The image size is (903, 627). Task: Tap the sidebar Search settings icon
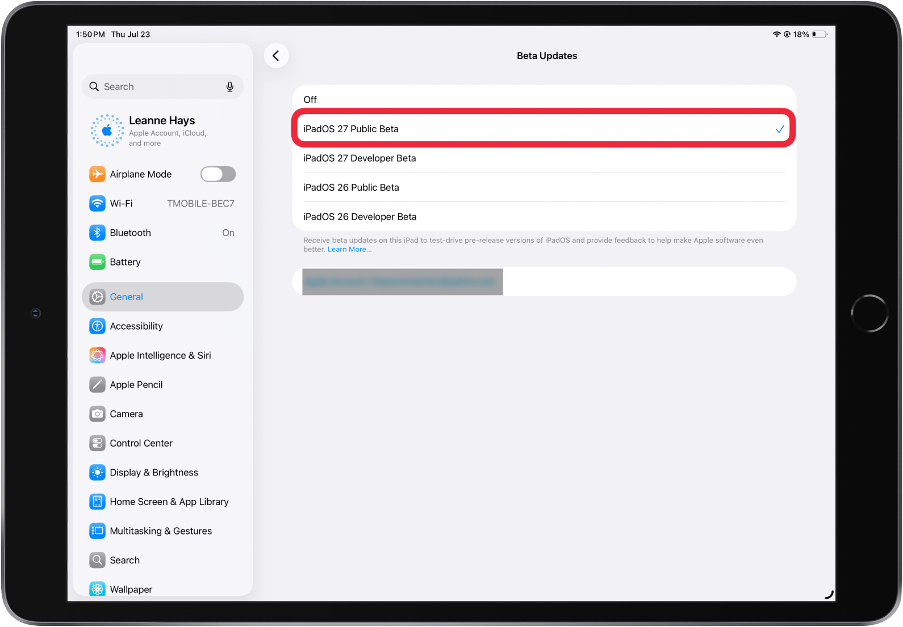[x=97, y=561]
